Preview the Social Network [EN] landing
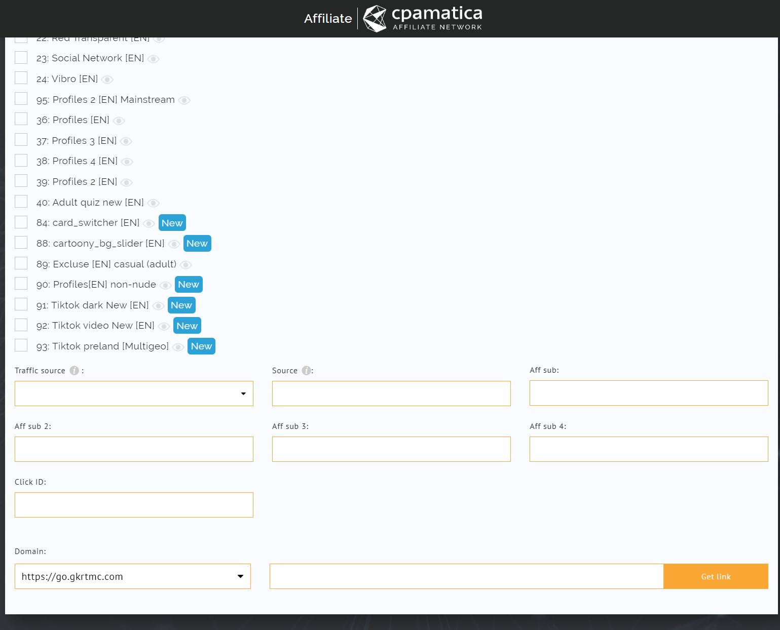The image size is (780, 630). point(154,59)
